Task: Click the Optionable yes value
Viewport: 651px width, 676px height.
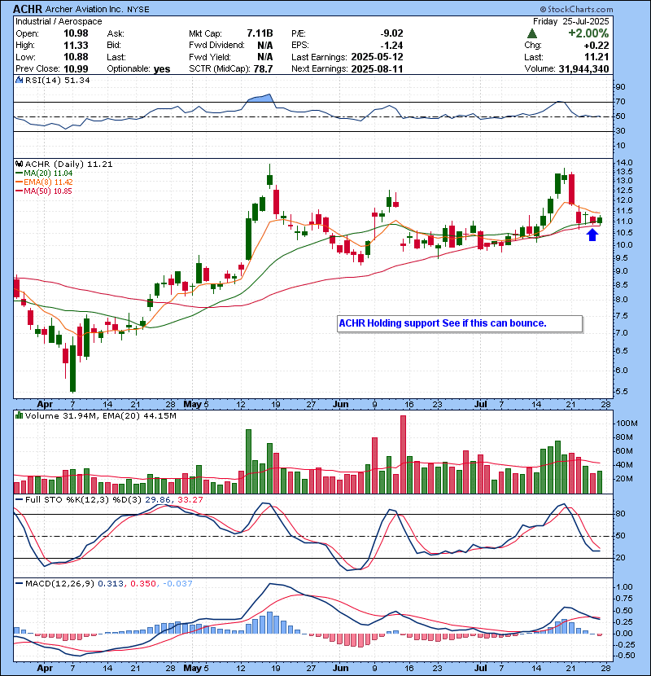Action: pos(162,69)
